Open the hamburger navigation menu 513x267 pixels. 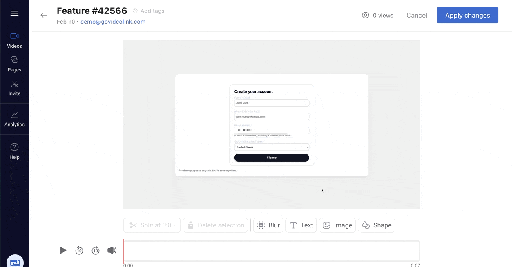14,13
